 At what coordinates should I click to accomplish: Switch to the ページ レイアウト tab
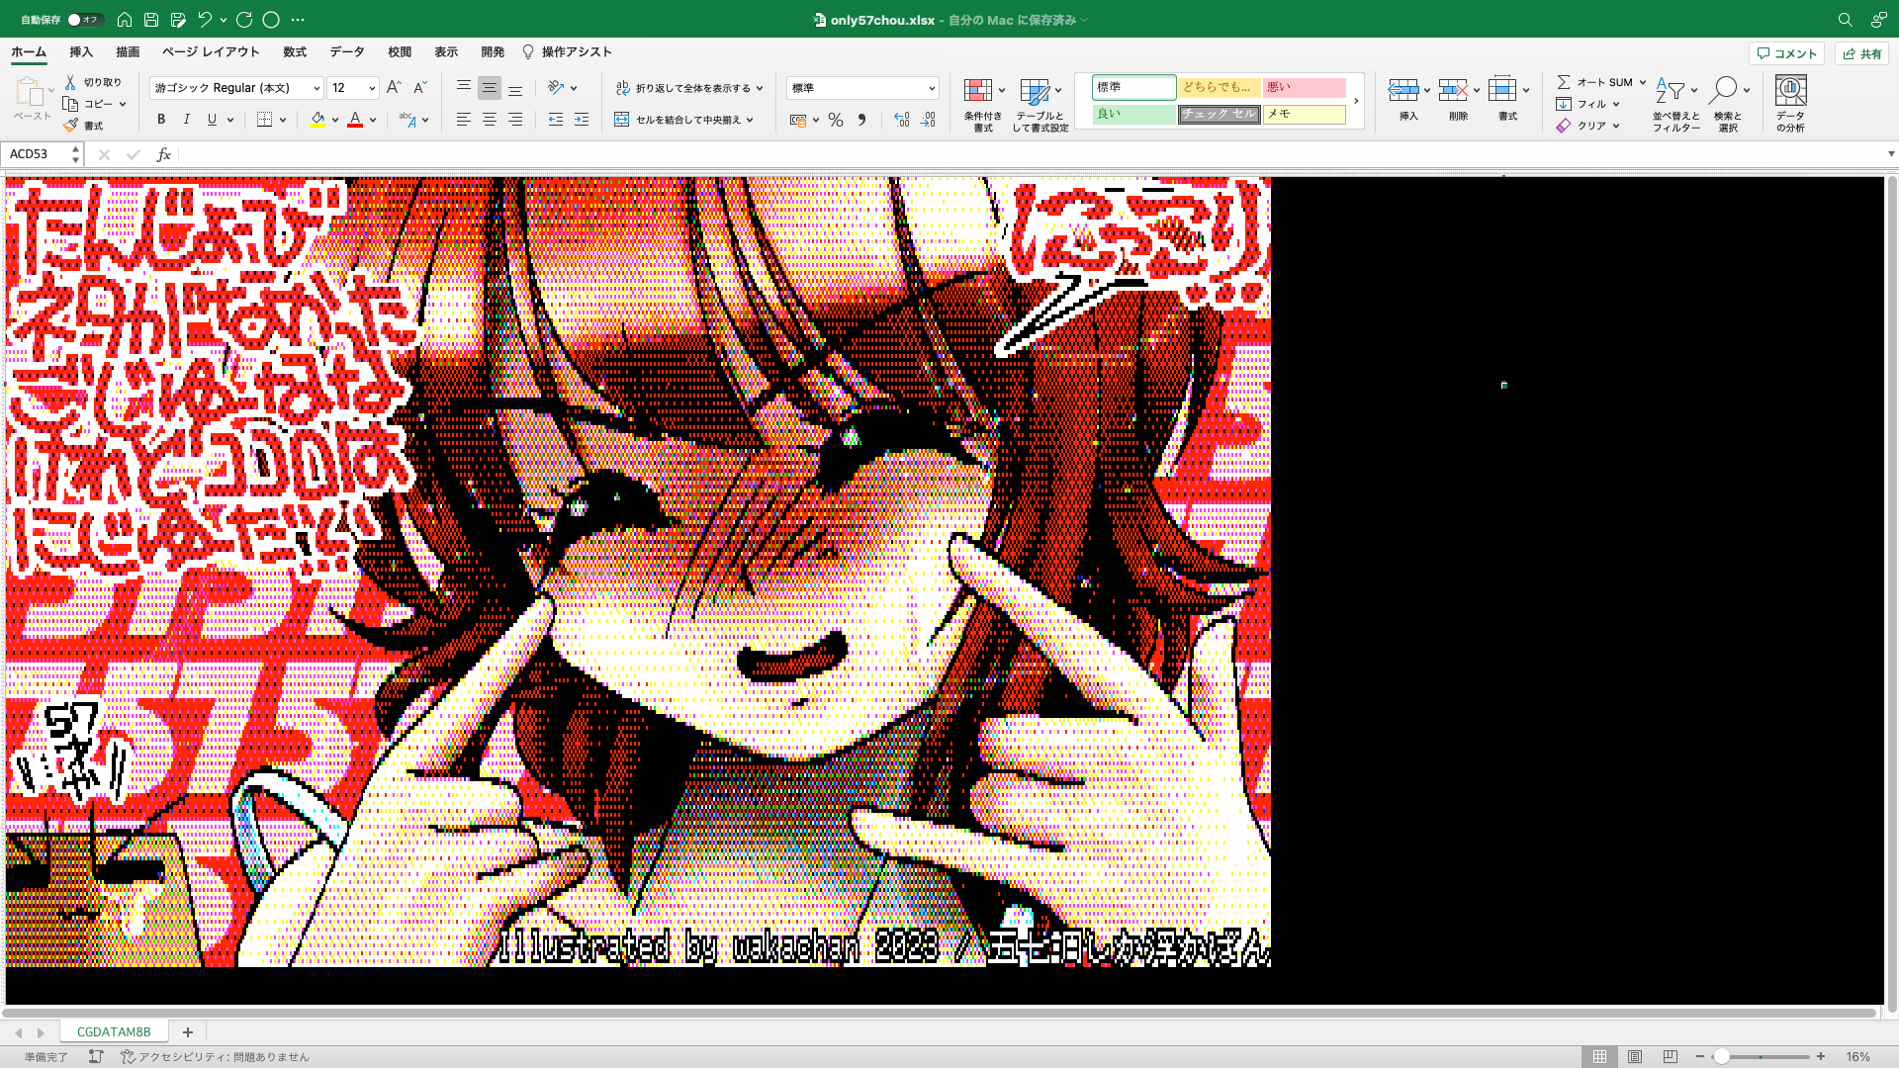coord(211,52)
